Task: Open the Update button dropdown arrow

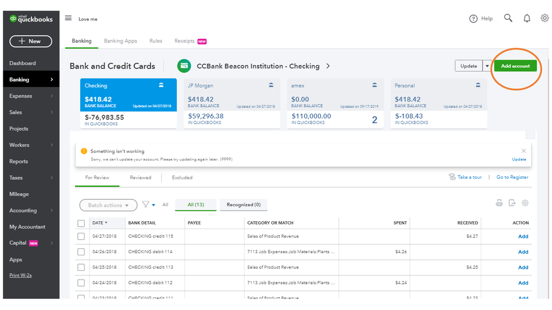Action: click(x=487, y=66)
